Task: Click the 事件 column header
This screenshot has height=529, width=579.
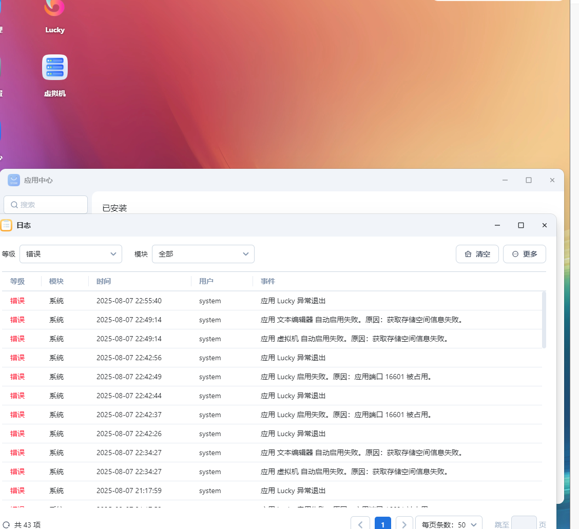Action: click(x=268, y=281)
